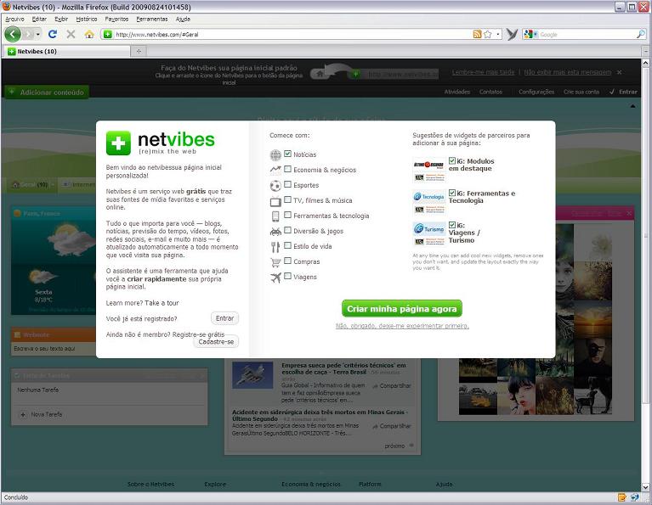Click the fork and knife icon beside Estilo de vida
This screenshot has height=505, width=652.
click(275, 247)
